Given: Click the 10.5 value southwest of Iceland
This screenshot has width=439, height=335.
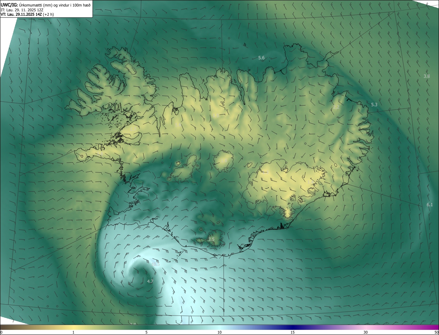Looking at the screenshot, I should (155, 264).
